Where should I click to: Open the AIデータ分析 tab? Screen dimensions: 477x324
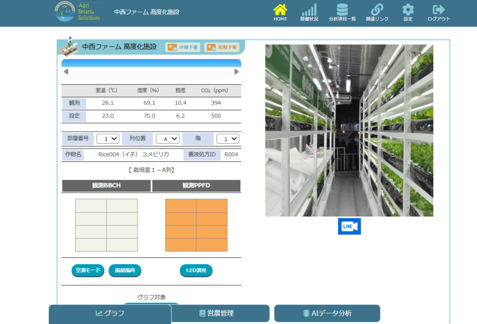click(x=327, y=313)
